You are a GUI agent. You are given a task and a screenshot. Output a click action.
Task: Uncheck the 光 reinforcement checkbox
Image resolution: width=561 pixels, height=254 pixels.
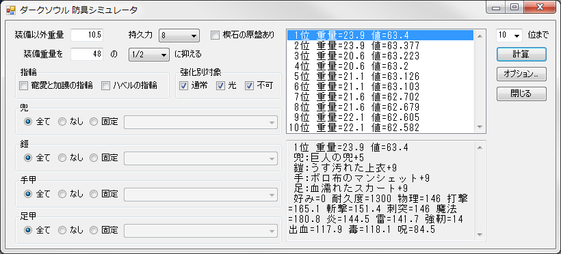coord(221,86)
